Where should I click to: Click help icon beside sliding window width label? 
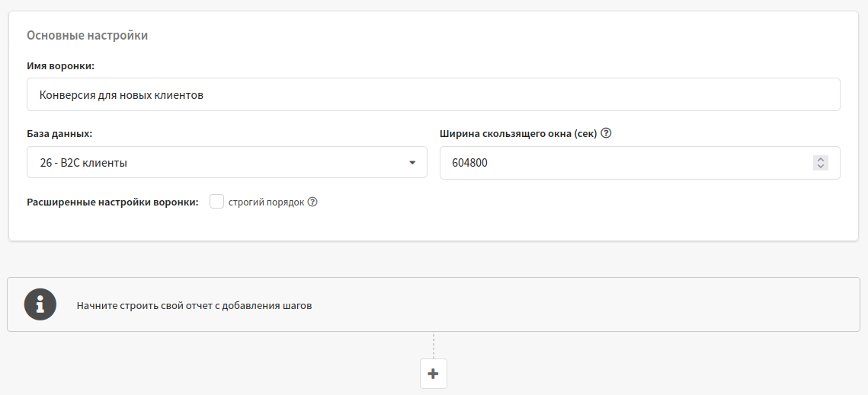[x=606, y=133]
